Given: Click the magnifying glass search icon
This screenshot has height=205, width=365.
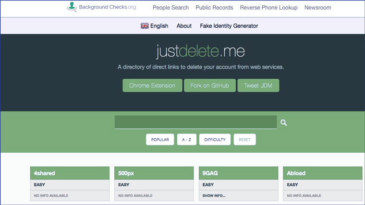Looking at the screenshot, I should (283, 122).
